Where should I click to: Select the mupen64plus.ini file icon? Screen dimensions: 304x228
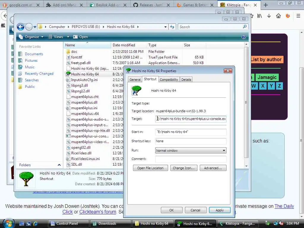pyautogui.click(x=68, y=108)
